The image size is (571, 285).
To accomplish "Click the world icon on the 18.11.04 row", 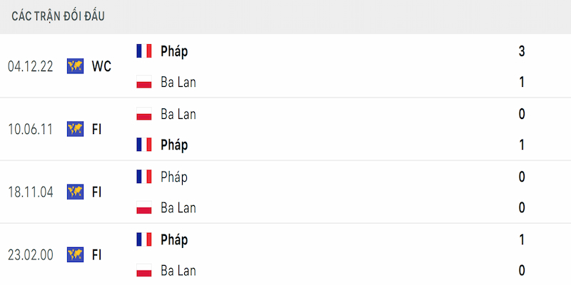I will point(76,192).
